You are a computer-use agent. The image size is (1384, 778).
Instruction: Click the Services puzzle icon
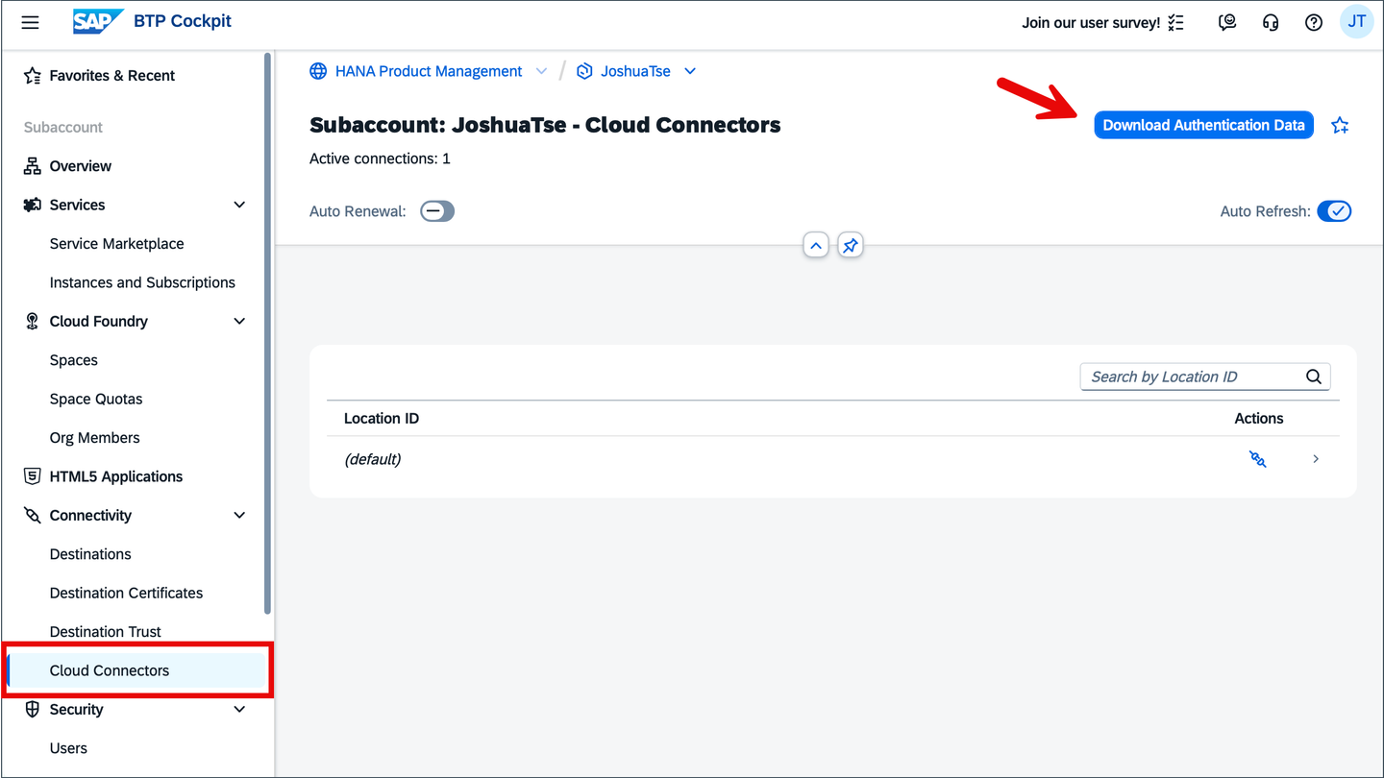pos(33,205)
